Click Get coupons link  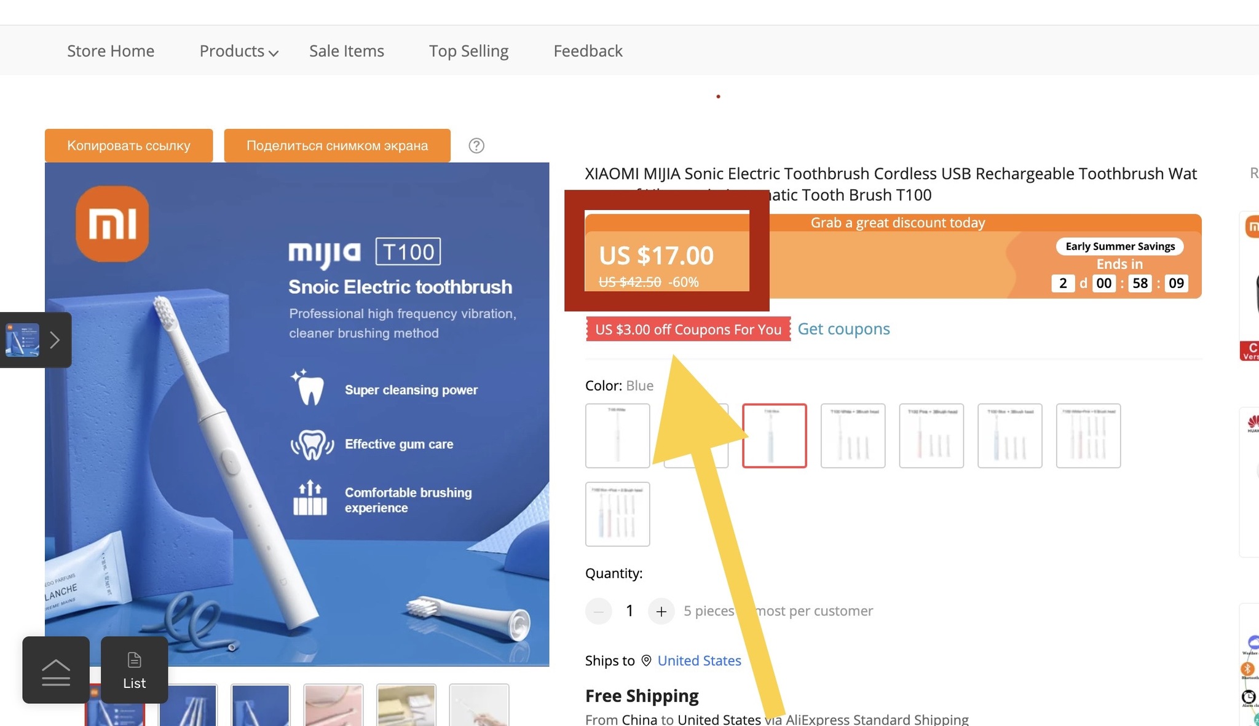pos(844,329)
